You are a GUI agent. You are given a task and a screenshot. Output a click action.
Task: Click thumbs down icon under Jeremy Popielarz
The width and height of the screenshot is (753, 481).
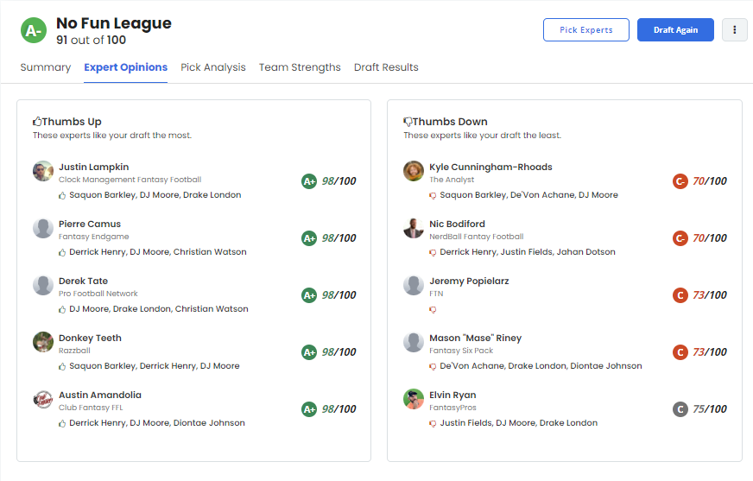(x=433, y=309)
